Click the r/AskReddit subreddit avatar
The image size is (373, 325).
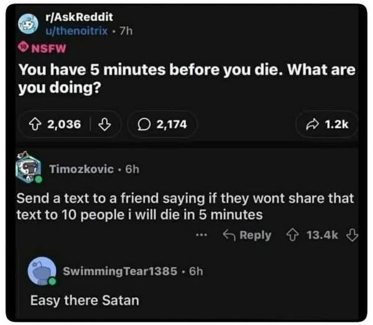[x=29, y=24]
